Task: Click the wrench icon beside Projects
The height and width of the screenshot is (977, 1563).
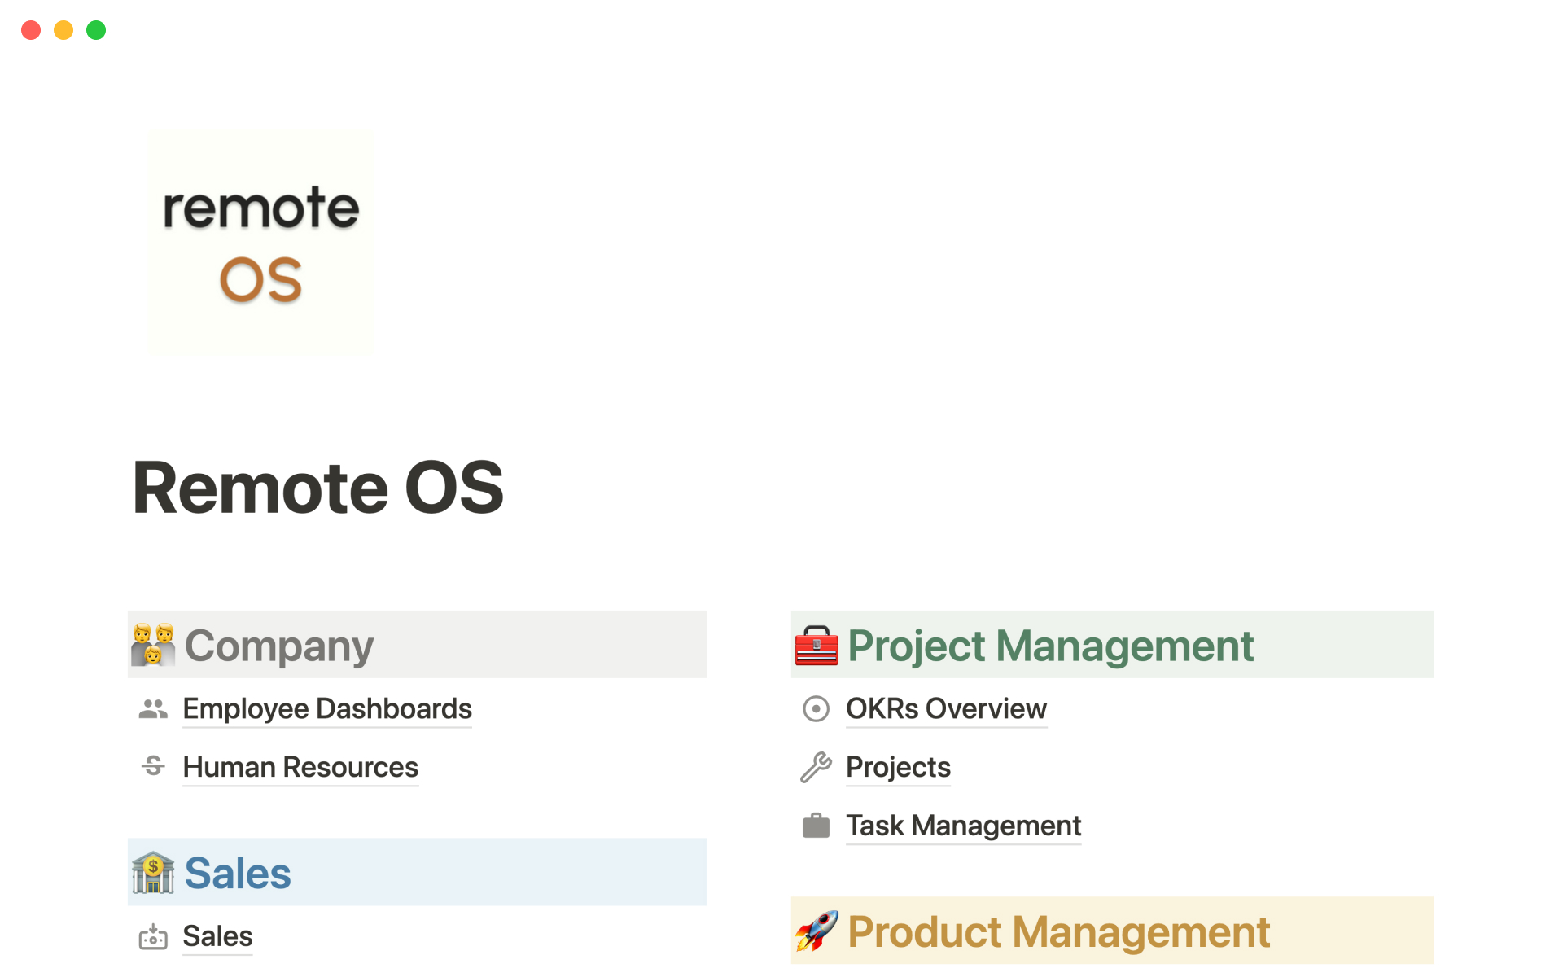Action: [x=816, y=767]
